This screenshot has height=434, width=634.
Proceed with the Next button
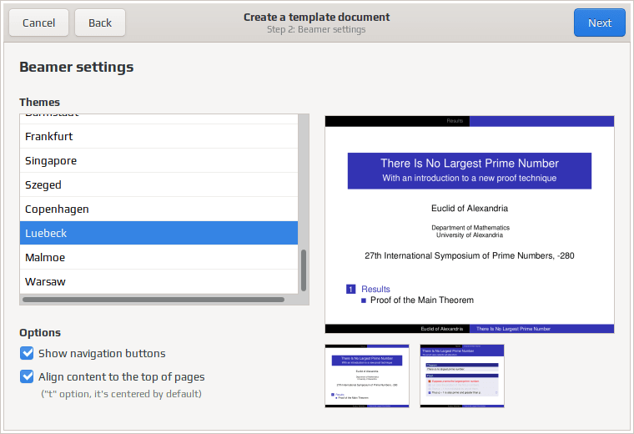[x=600, y=23]
